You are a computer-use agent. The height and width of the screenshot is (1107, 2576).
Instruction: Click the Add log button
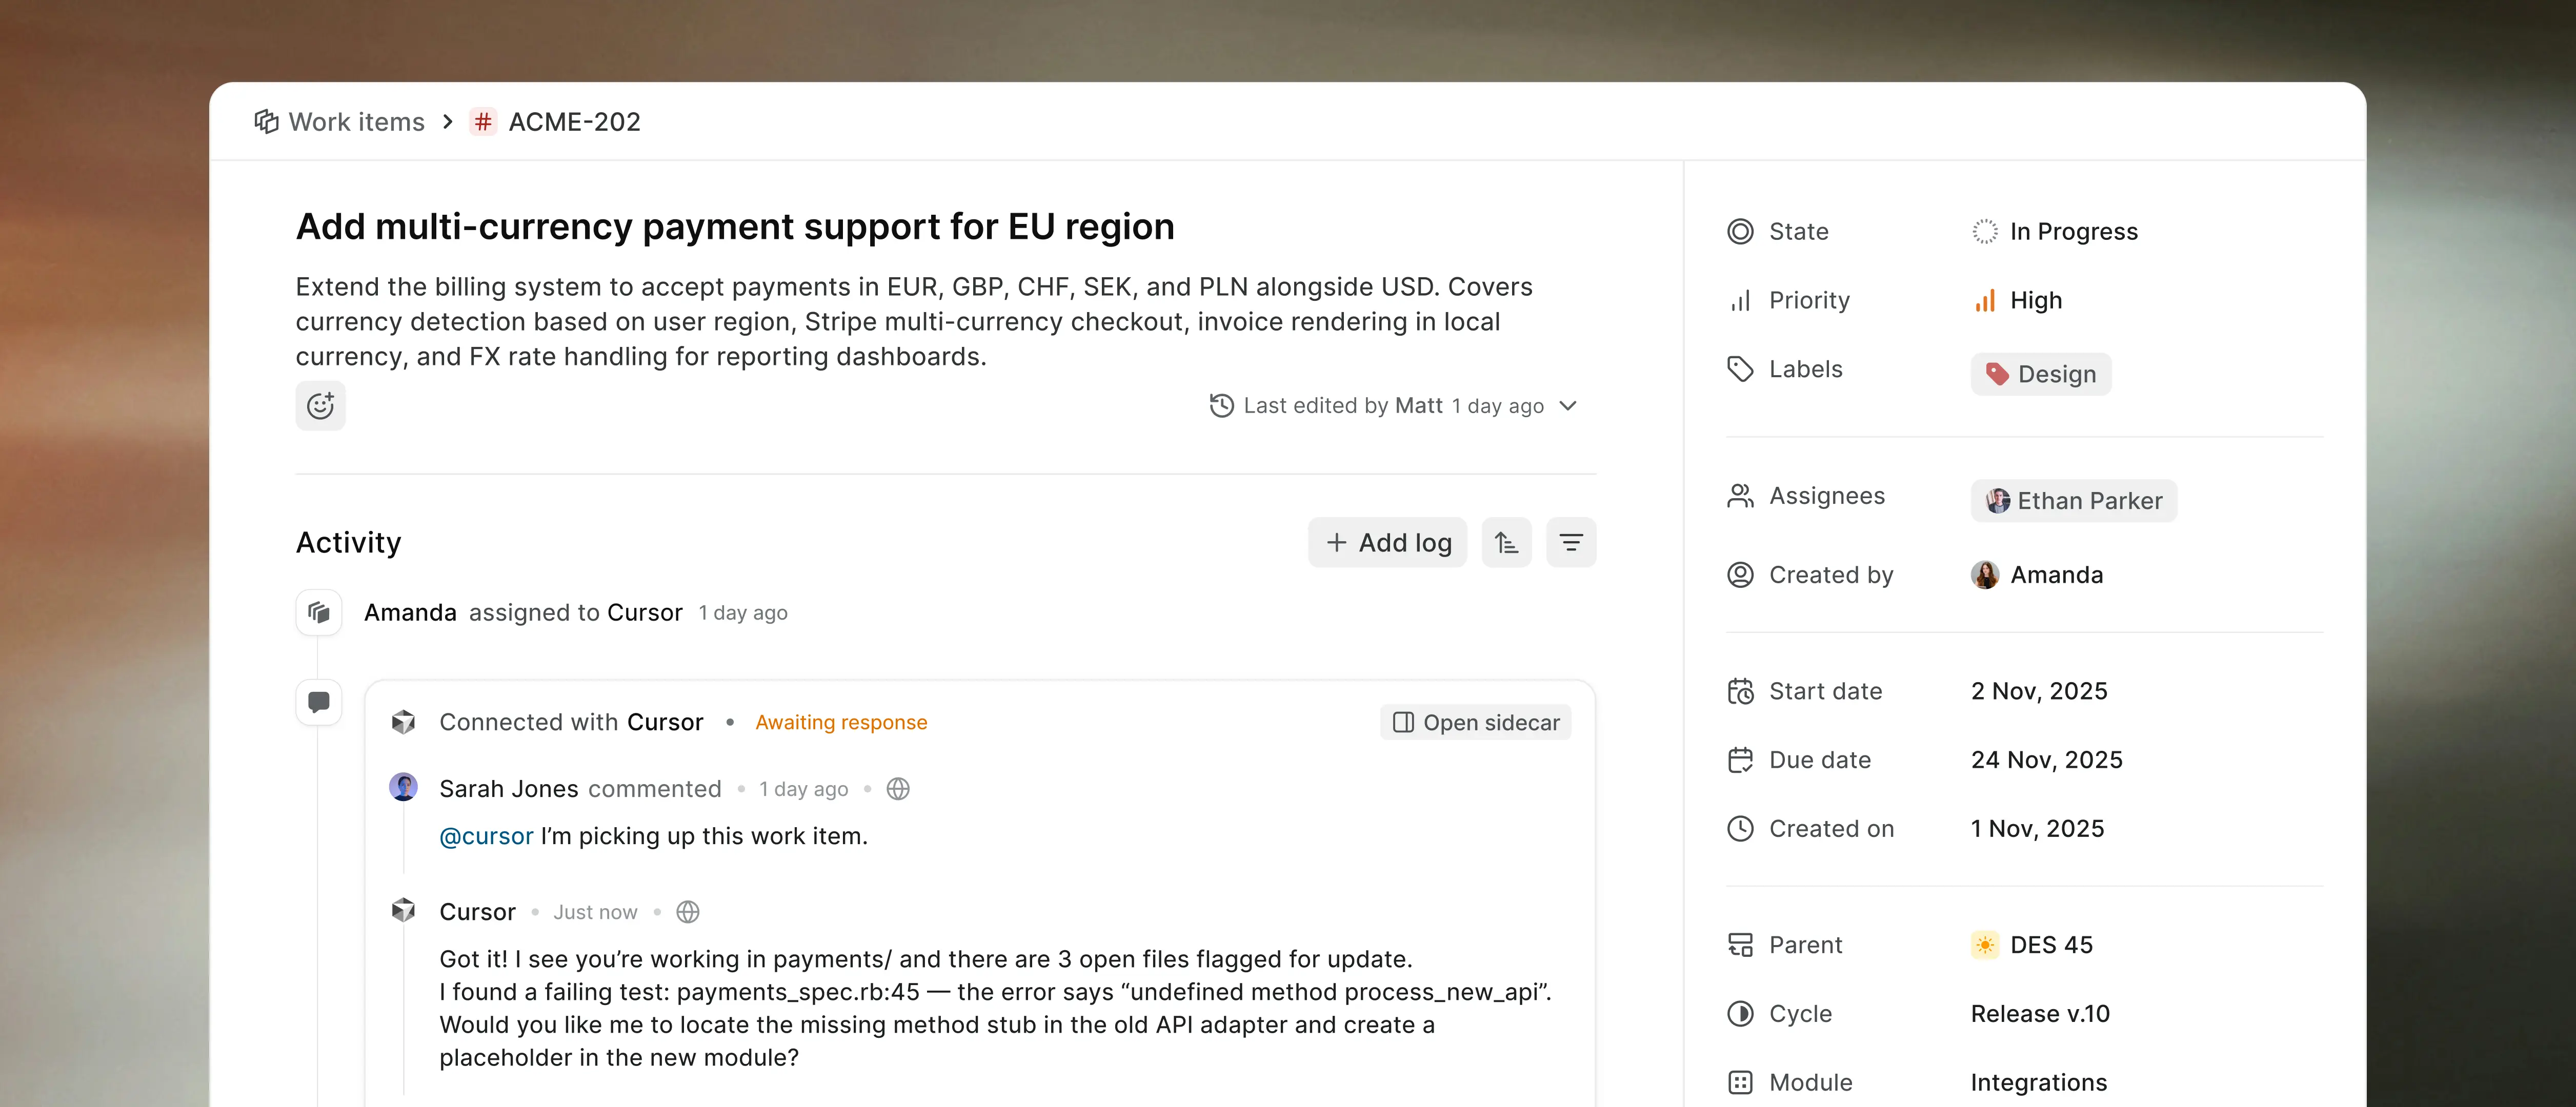tap(1388, 543)
